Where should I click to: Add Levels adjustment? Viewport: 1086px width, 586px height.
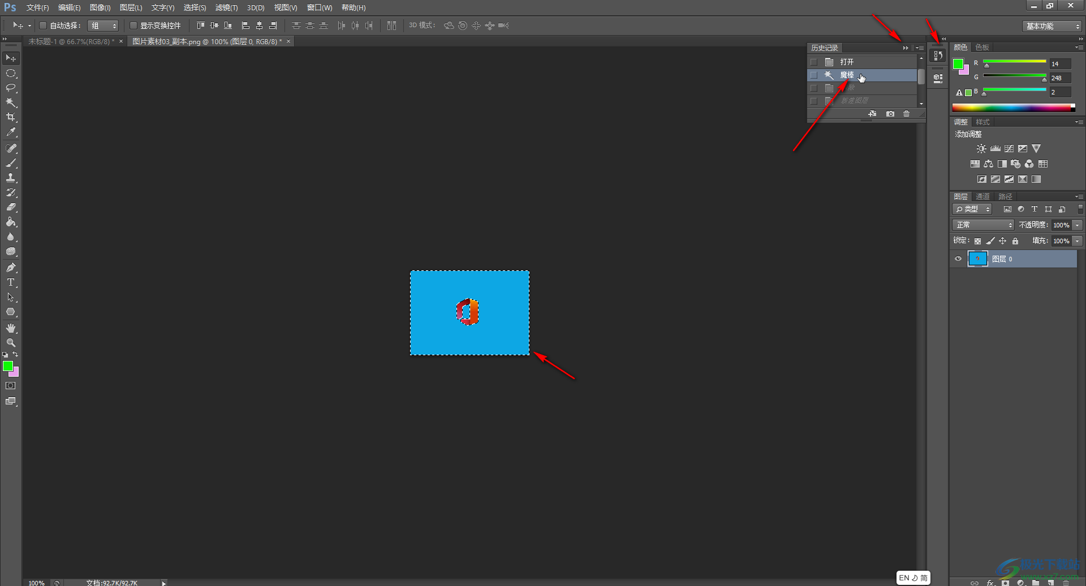click(996, 149)
